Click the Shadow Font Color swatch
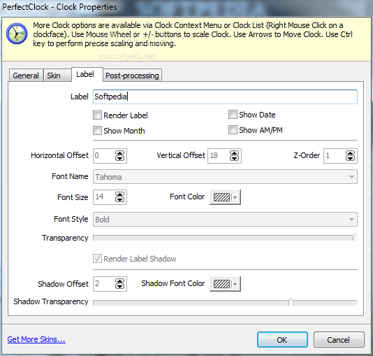The width and height of the screenshot is (373, 356). tap(221, 284)
